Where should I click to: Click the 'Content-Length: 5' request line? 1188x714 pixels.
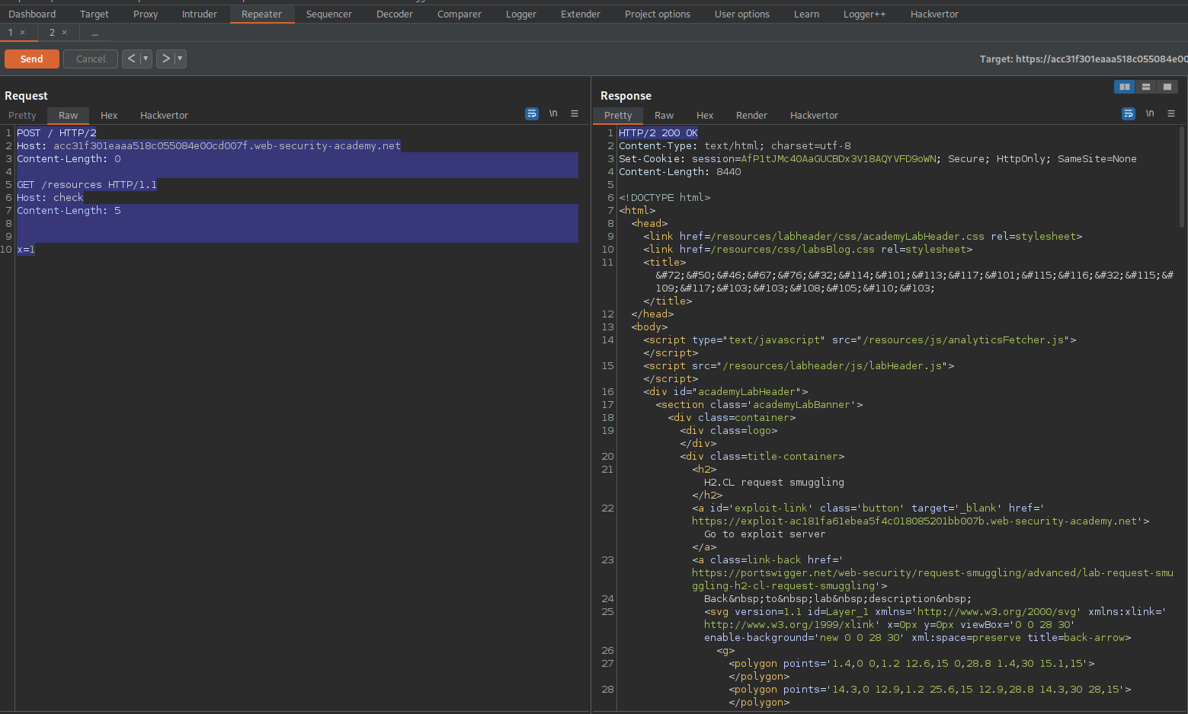click(69, 210)
